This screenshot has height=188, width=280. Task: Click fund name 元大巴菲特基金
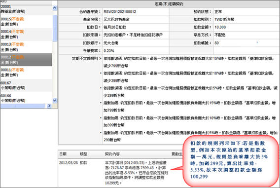click(x=116, y=19)
